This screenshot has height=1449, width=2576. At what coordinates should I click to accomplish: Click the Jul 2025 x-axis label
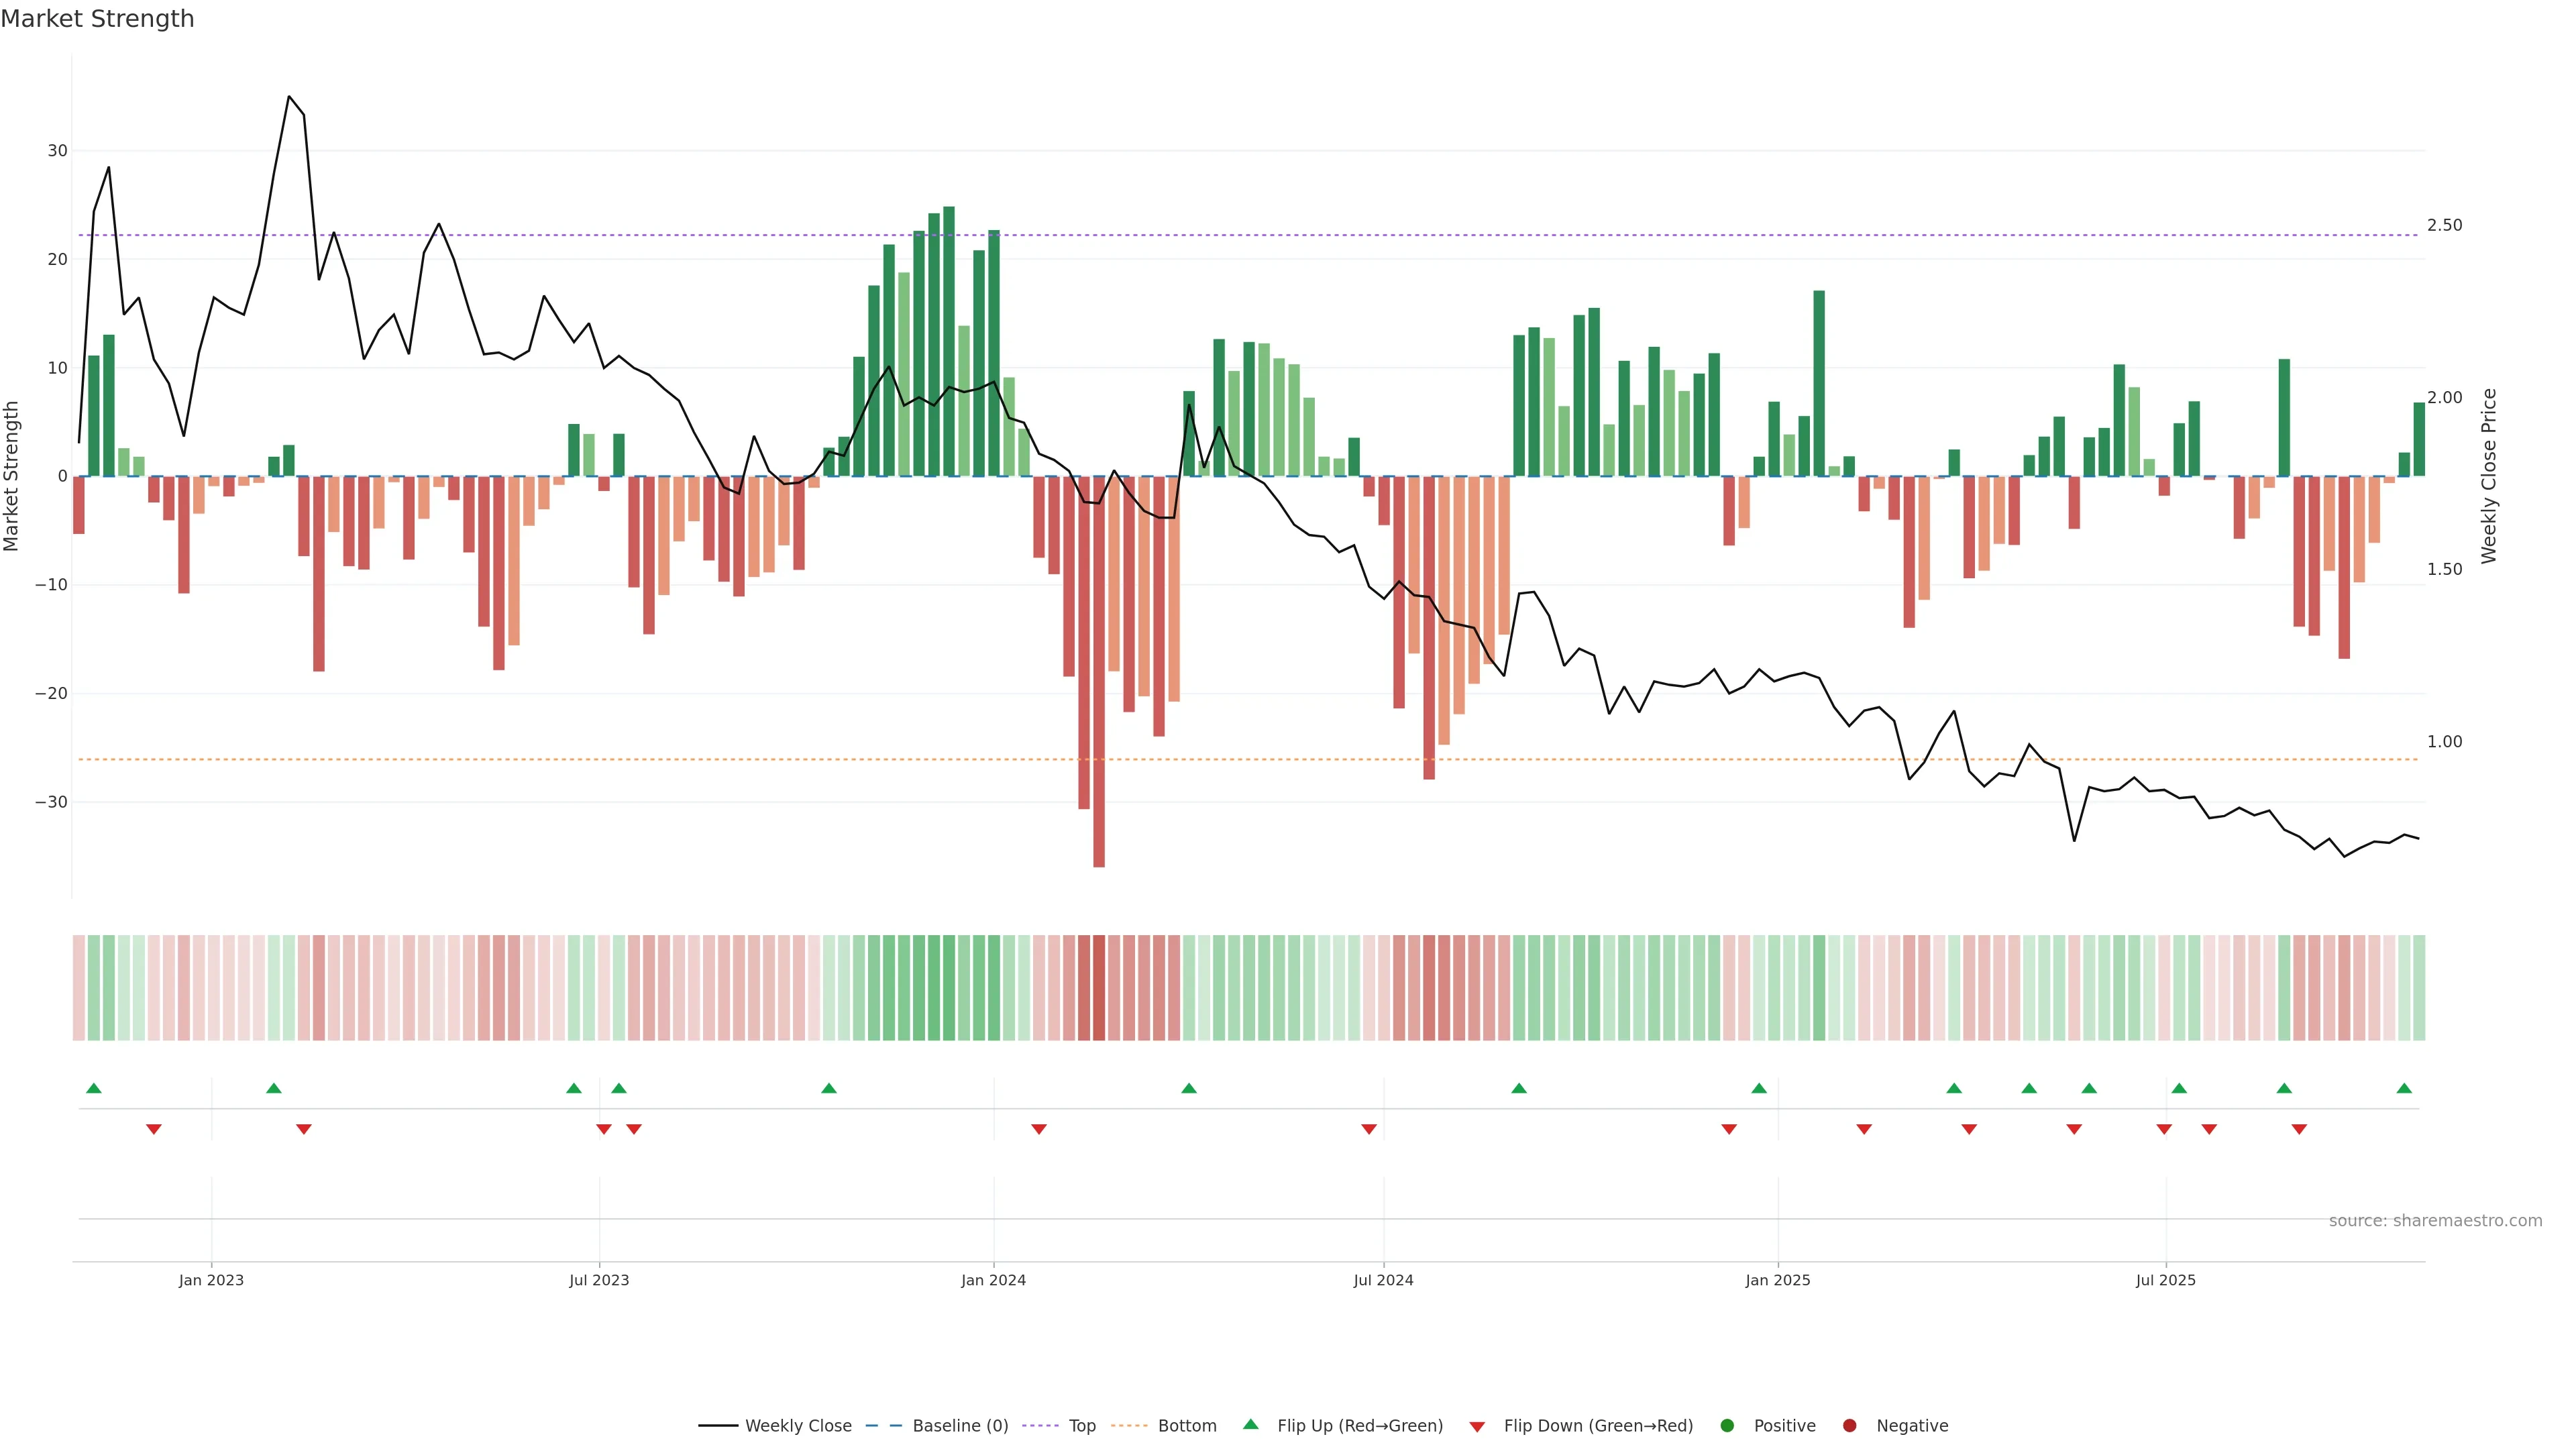point(2165,1280)
